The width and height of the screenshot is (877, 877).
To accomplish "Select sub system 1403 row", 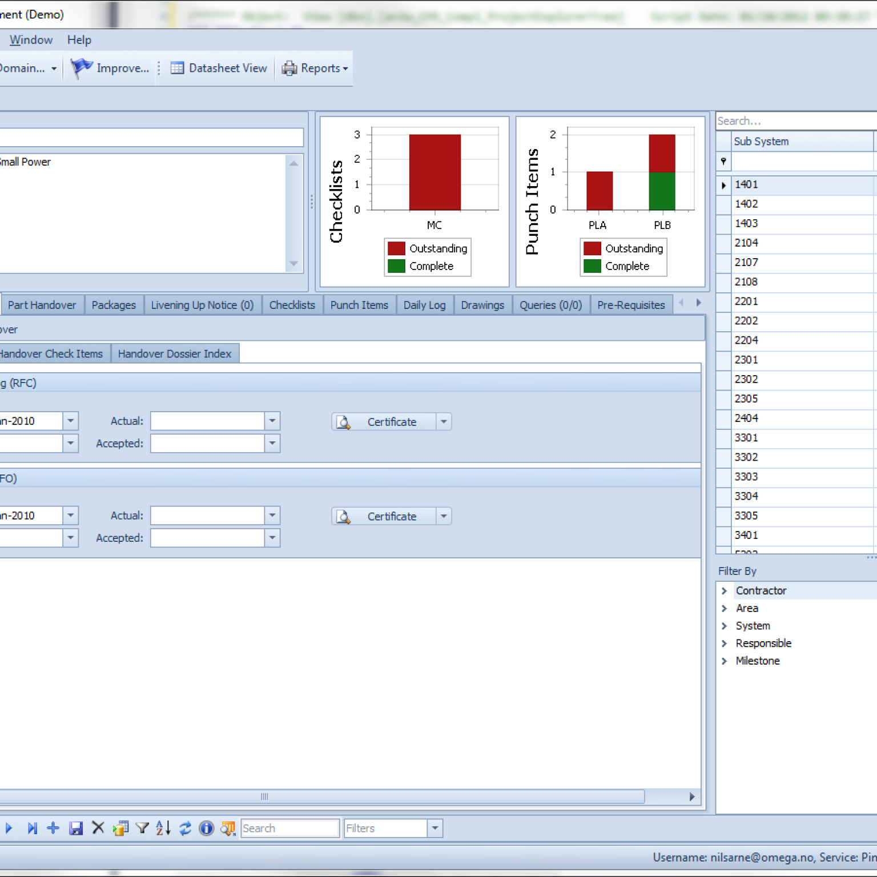I will tap(796, 223).
